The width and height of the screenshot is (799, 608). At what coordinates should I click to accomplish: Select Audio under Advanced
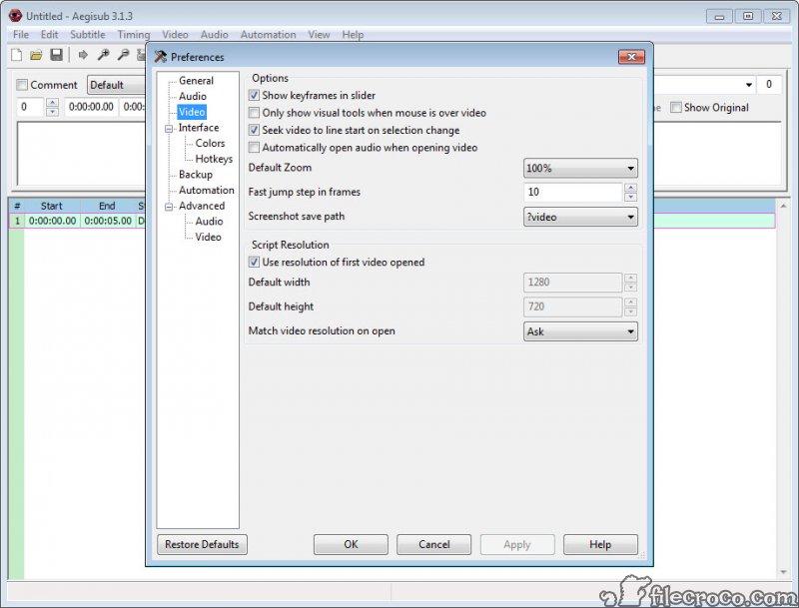[209, 221]
